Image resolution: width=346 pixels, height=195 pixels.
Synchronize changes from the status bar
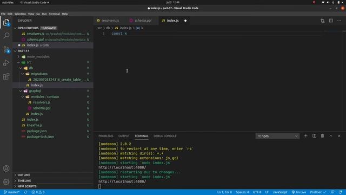click(25, 192)
